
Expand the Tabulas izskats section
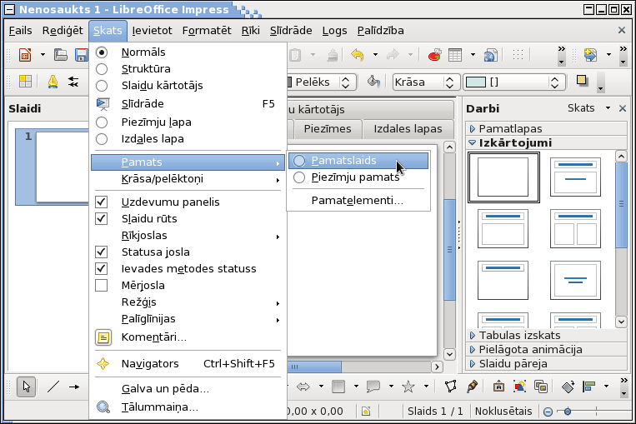[546, 335]
